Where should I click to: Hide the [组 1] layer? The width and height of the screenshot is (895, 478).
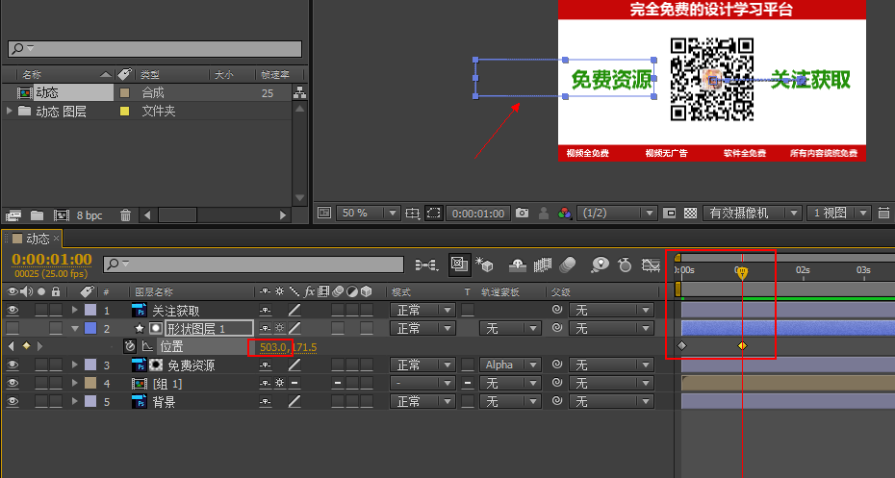tap(12, 384)
